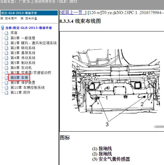Click the root node 当前:别克-GL8-2013-维修手册
The image size is (164, 165).
tap(28, 28)
